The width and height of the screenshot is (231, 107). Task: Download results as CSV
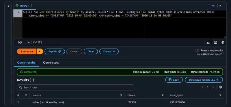pos(204,80)
